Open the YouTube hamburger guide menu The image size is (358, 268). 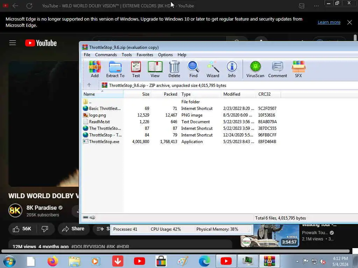tap(13, 43)
